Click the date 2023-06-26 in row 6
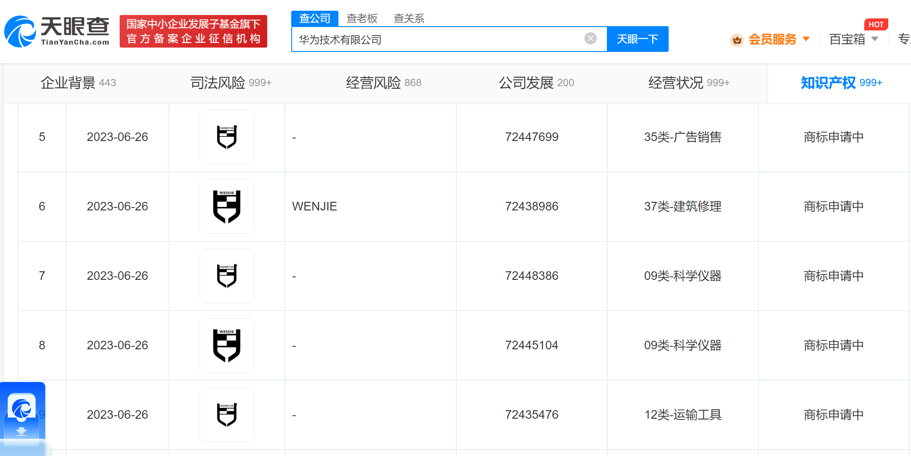Viewport: 911px width, 456px height. click(118, 207)
